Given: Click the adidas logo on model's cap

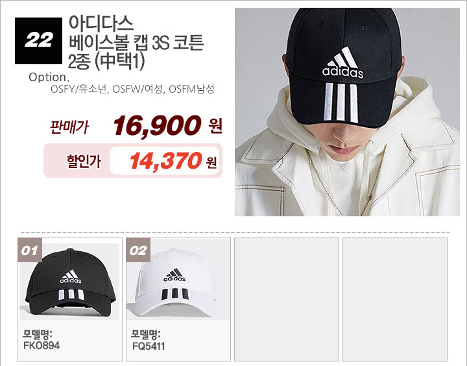Looking at the screenshot, I should click(343, 63).
